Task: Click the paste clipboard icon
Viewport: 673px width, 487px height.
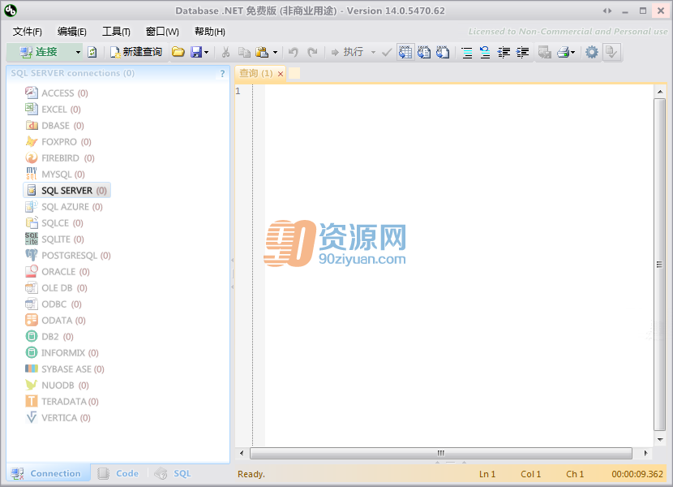Action: tap(262, 52)
